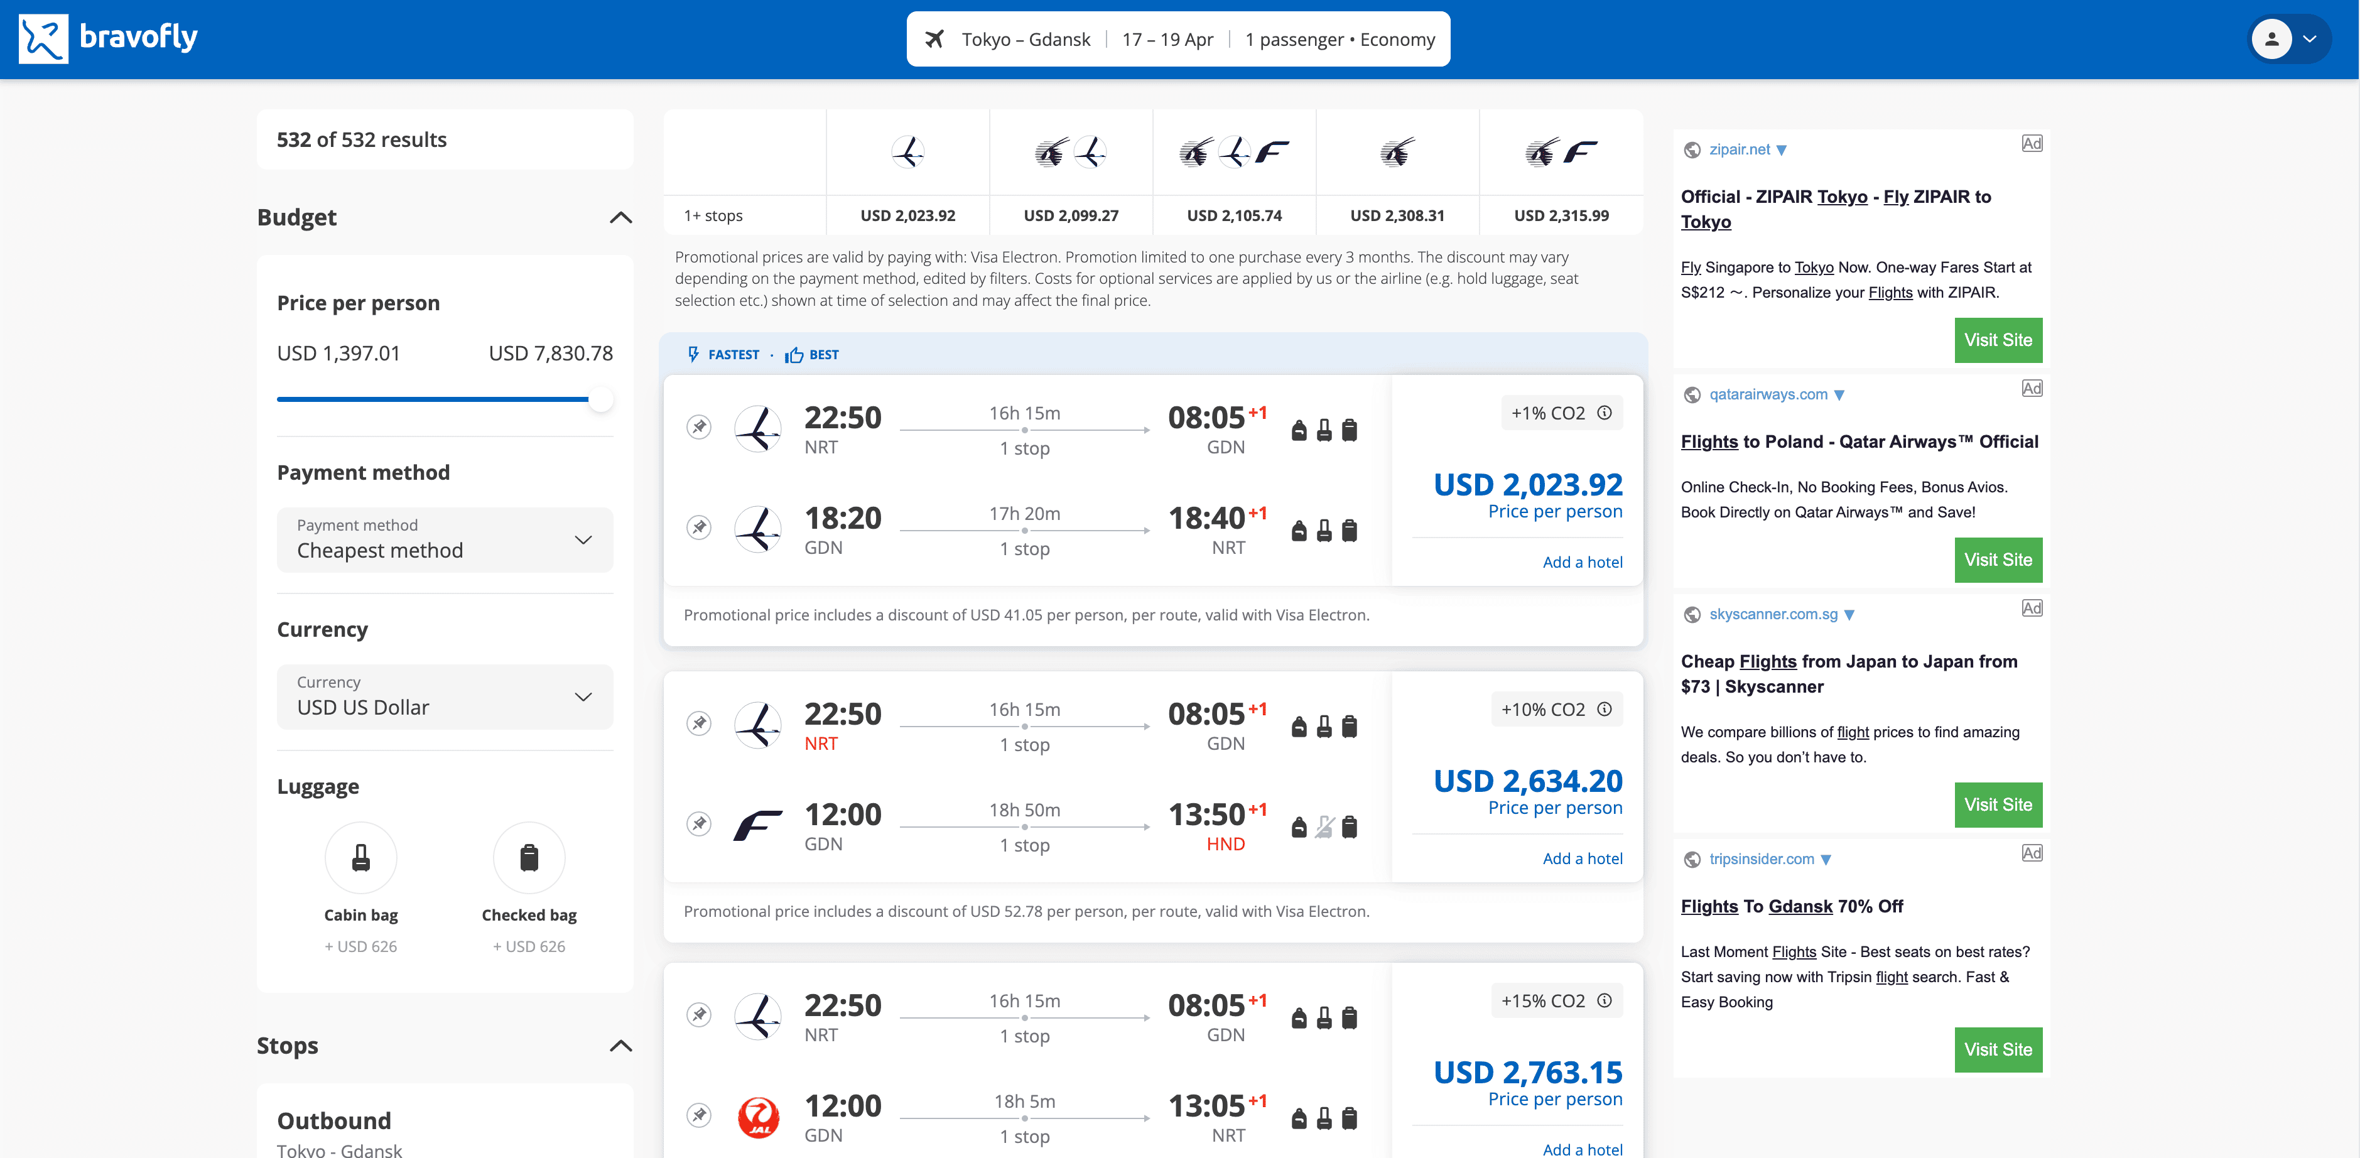Open the Currency USD US Dollar dropdown
The image size is (2360, 1158).
pyautogui.click(x=445, y=696)
